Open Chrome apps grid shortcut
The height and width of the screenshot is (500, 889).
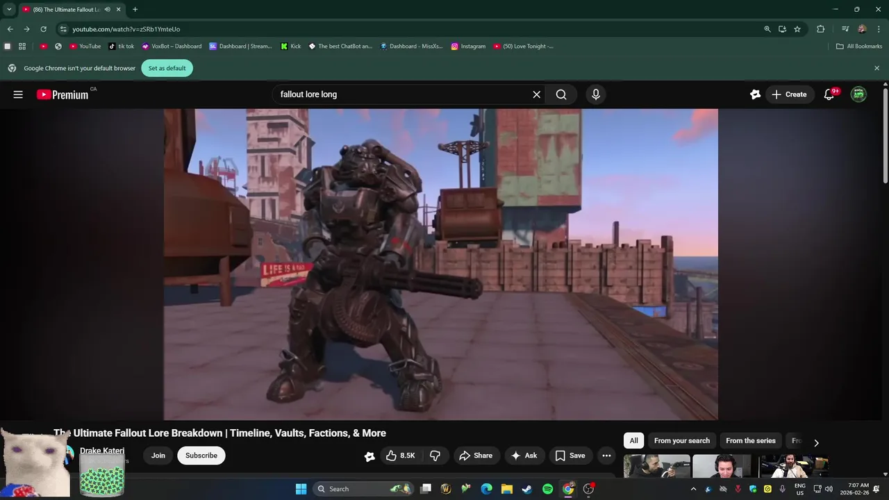22,47
